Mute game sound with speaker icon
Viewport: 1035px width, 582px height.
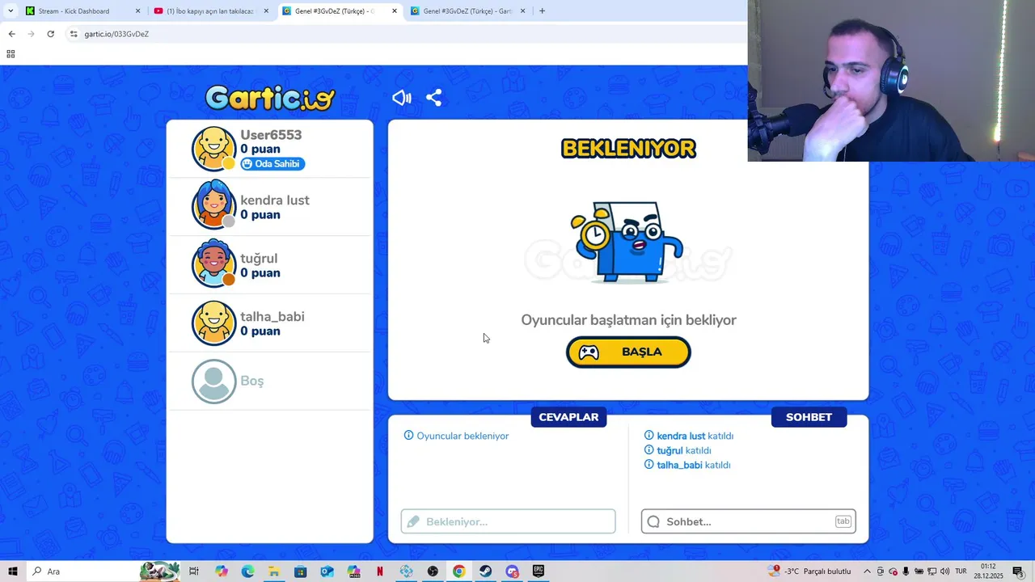coord(402,98)
